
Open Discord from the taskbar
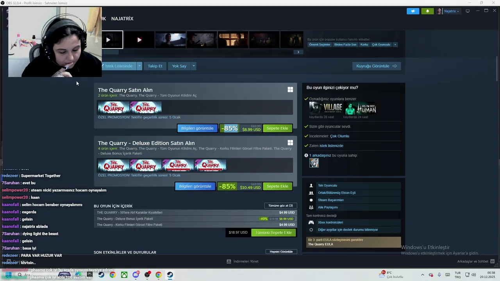[x=136, y=275]
